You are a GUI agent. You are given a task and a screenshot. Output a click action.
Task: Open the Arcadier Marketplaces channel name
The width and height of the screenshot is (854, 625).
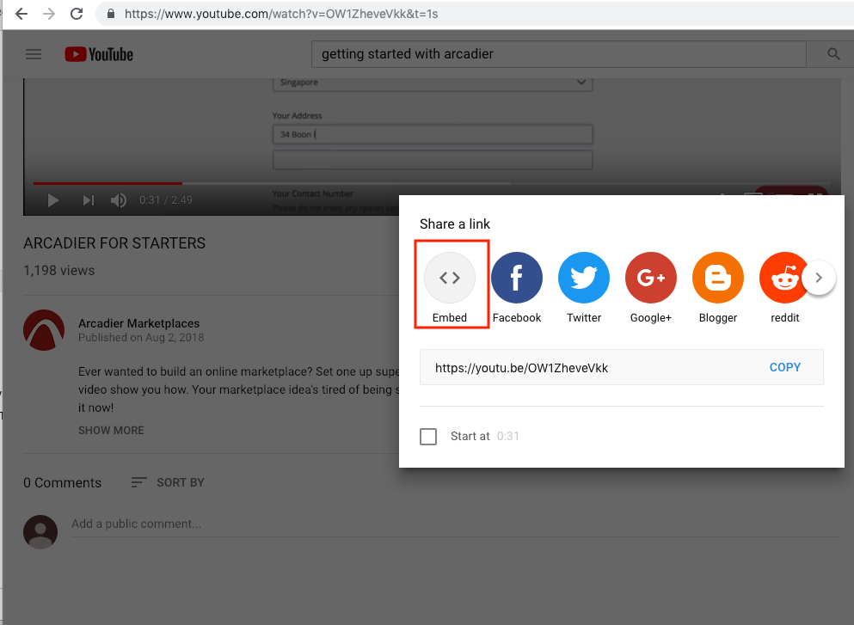coord(138,323)
